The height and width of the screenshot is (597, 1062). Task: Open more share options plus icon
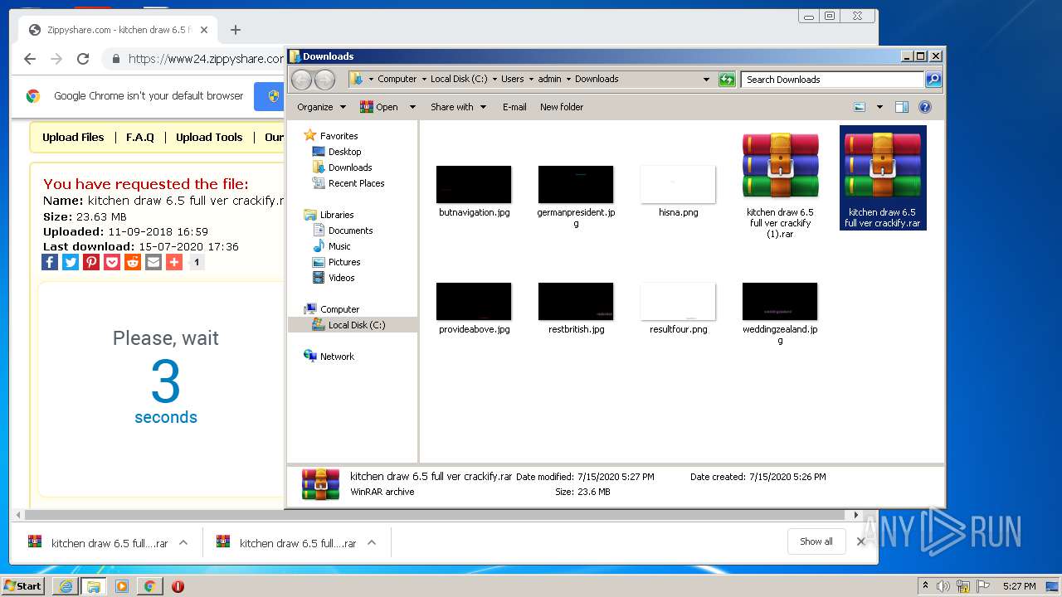pos(174,262)
